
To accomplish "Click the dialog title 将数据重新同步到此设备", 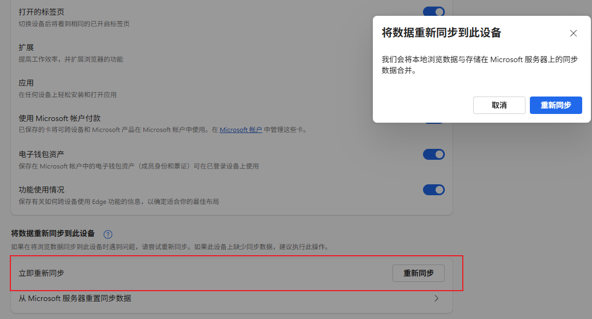I will tap(442, 33).
